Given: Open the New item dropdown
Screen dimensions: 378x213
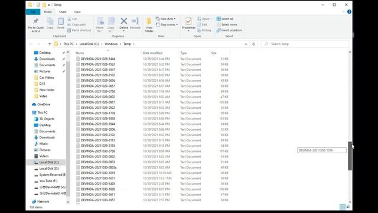Looking at the screenshot, I should [x=165, y=19].
